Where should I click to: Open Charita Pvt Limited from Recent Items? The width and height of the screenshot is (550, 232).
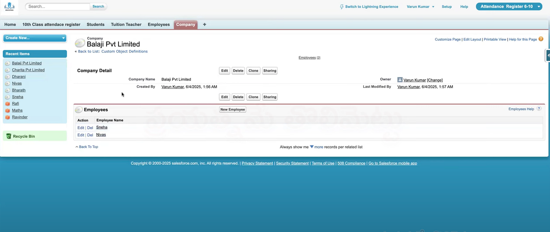pos(28,70)
